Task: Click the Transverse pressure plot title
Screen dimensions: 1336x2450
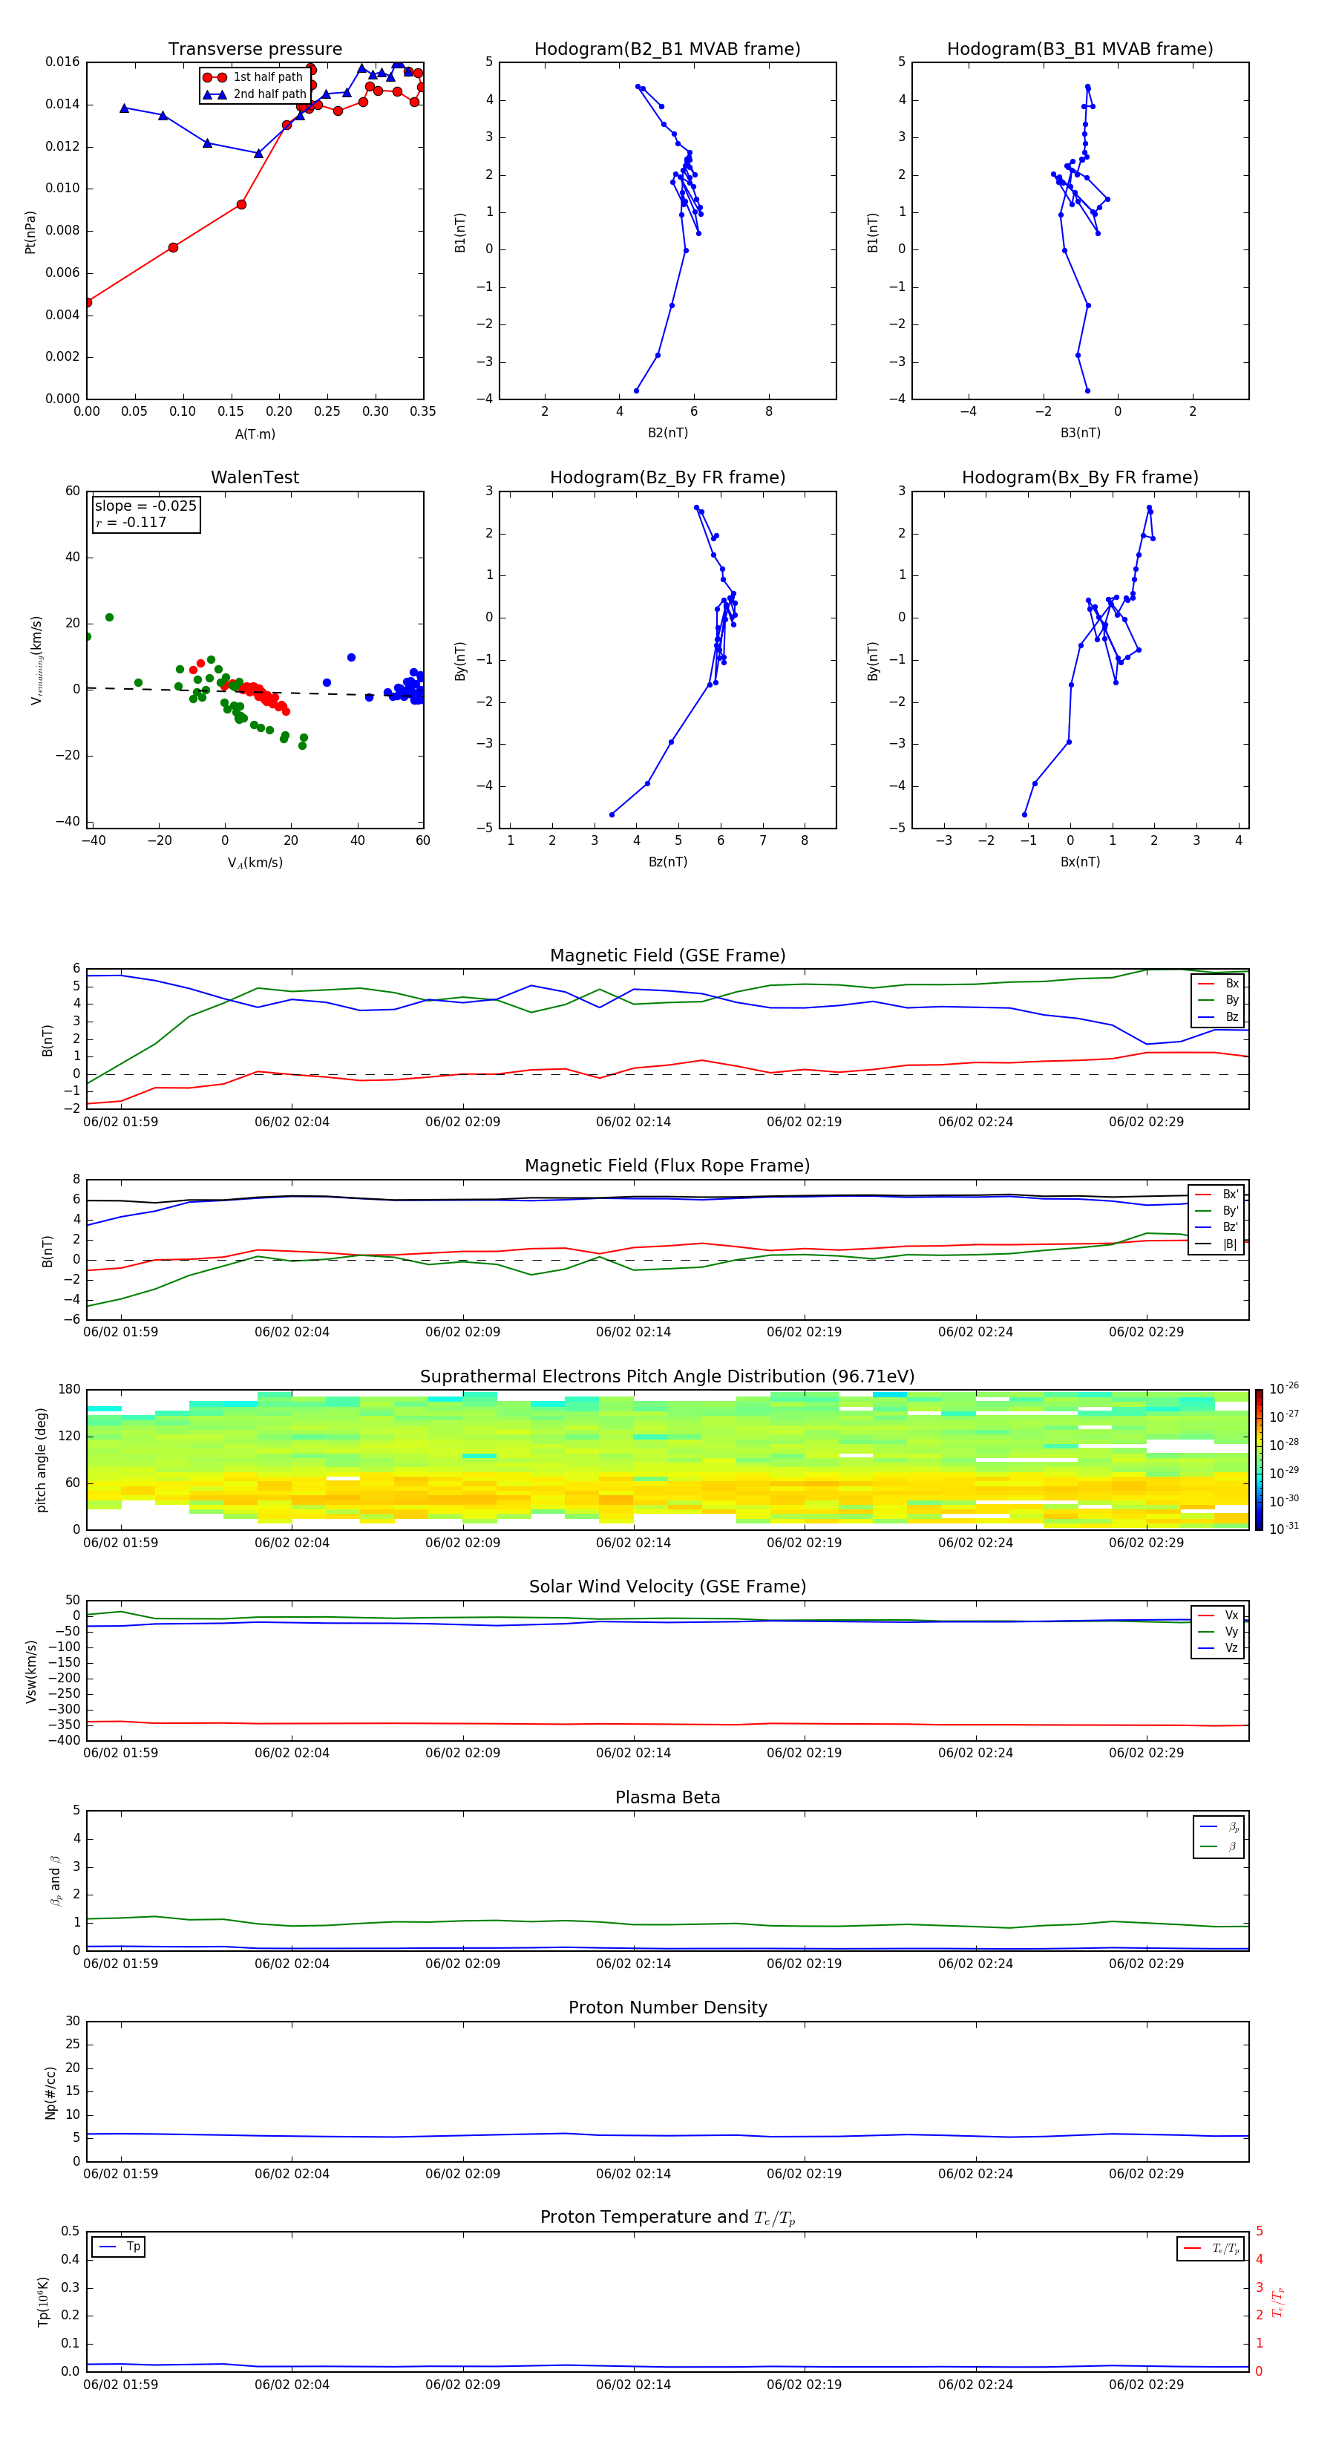Action: pyautogui.click(x=255, y=50)
